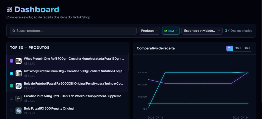Uncheck Kit Whey Protein Primal 1kg checkbox
This screenshot has width=262, height=119.
coord(12,73)
